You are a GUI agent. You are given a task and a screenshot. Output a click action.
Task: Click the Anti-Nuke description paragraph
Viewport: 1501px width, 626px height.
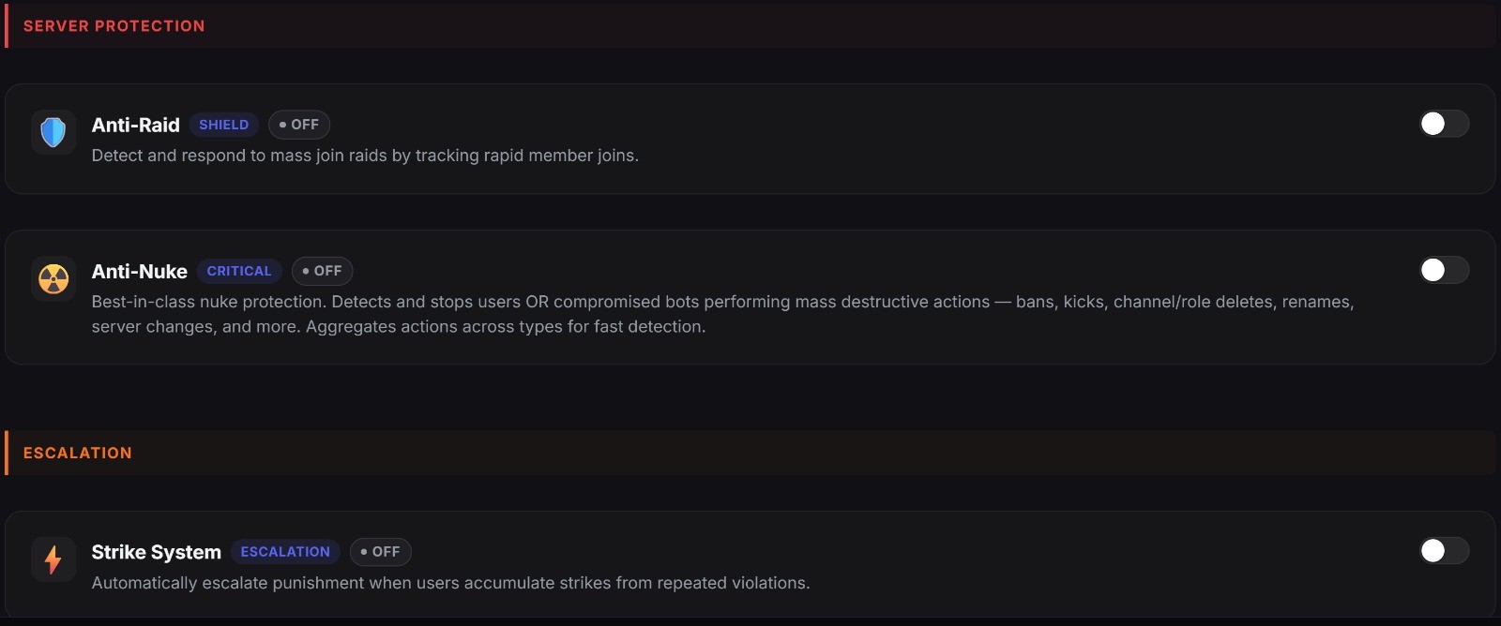point(722,314)
